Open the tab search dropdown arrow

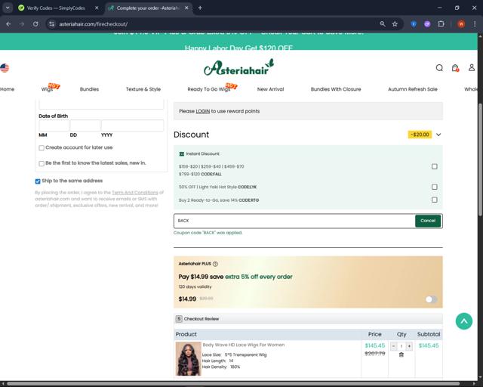coord(8,8)
